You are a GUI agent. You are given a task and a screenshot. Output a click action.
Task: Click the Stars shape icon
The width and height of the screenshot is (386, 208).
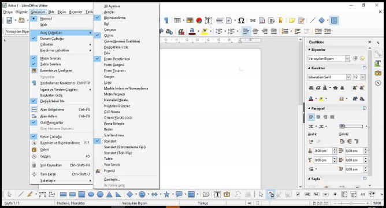166,195
